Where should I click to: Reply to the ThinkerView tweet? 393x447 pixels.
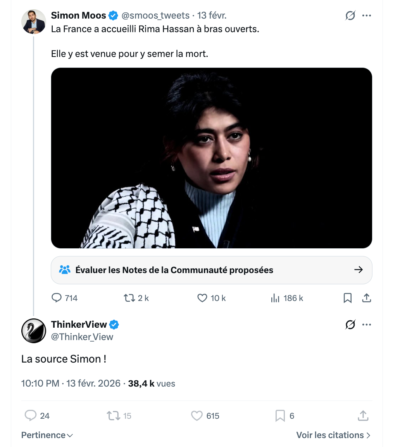[x=30, y=416]
